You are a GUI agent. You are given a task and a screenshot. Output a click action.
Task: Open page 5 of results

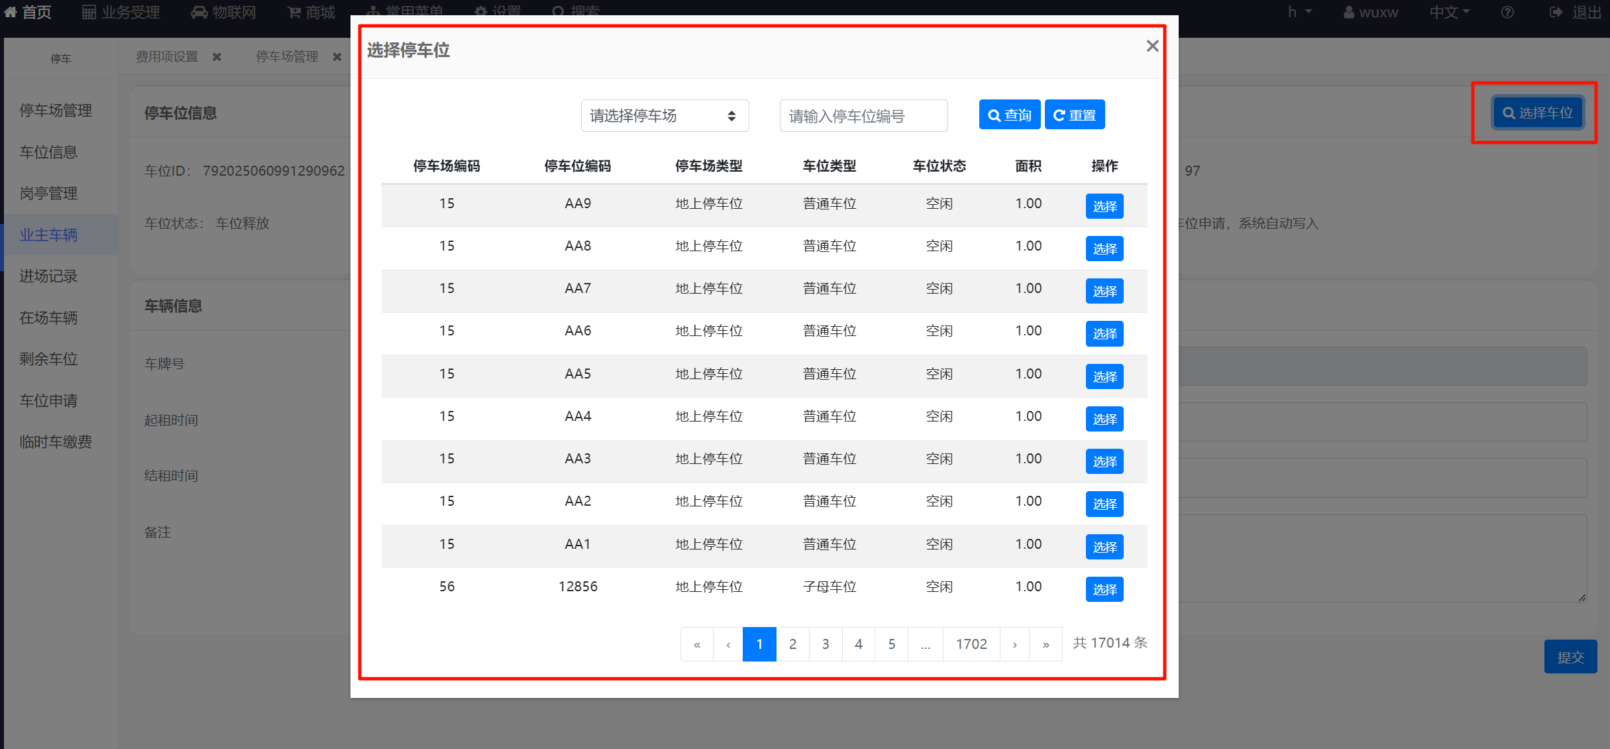tap(892, 644)
